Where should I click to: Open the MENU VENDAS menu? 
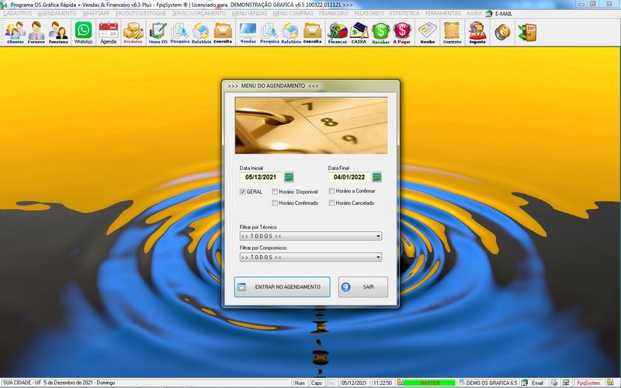pos(249,13)
